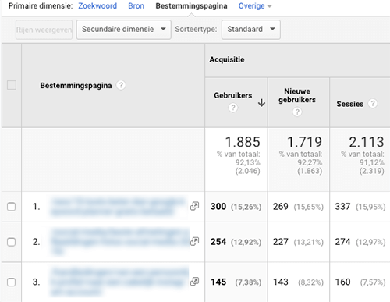Click the Acquisitie group header
The image size is (390, 302).
point(227,59)
